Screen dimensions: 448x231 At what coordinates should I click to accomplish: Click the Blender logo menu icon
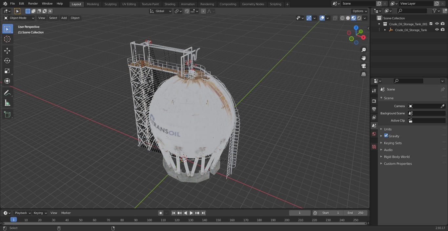(5, 4)
